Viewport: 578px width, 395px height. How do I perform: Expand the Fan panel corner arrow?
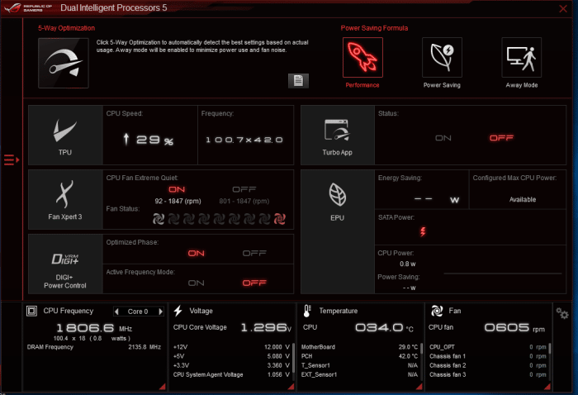547,386
